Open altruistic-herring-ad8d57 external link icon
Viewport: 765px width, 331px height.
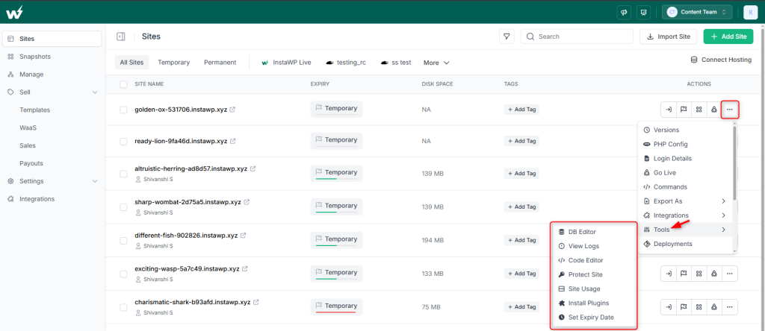pyautogui.click(x=253, y=169)
